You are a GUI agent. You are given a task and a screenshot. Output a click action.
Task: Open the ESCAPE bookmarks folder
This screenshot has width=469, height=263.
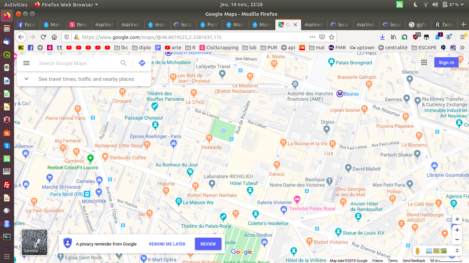point(424,48)
